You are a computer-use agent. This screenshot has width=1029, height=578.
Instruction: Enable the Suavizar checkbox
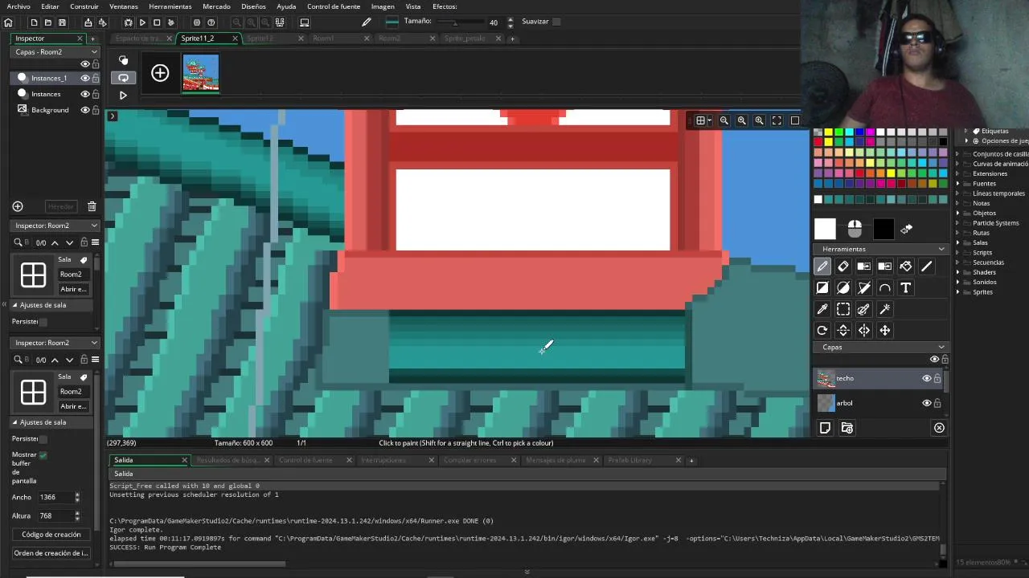pyautogui.click(x=556, y=22)
